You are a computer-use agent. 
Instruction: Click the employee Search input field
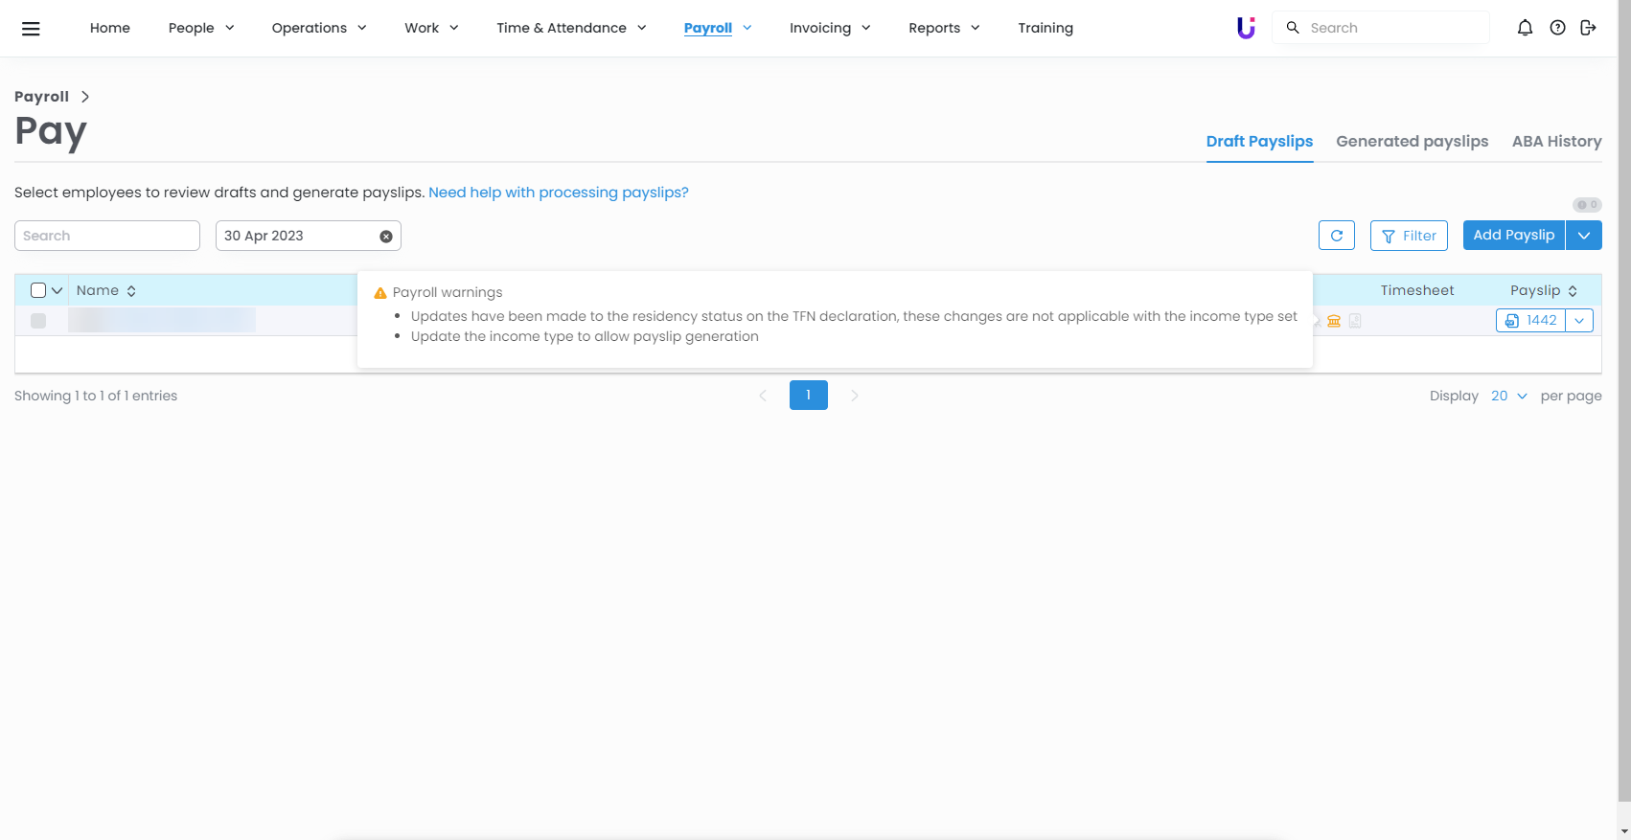click(x=107, y=236)
